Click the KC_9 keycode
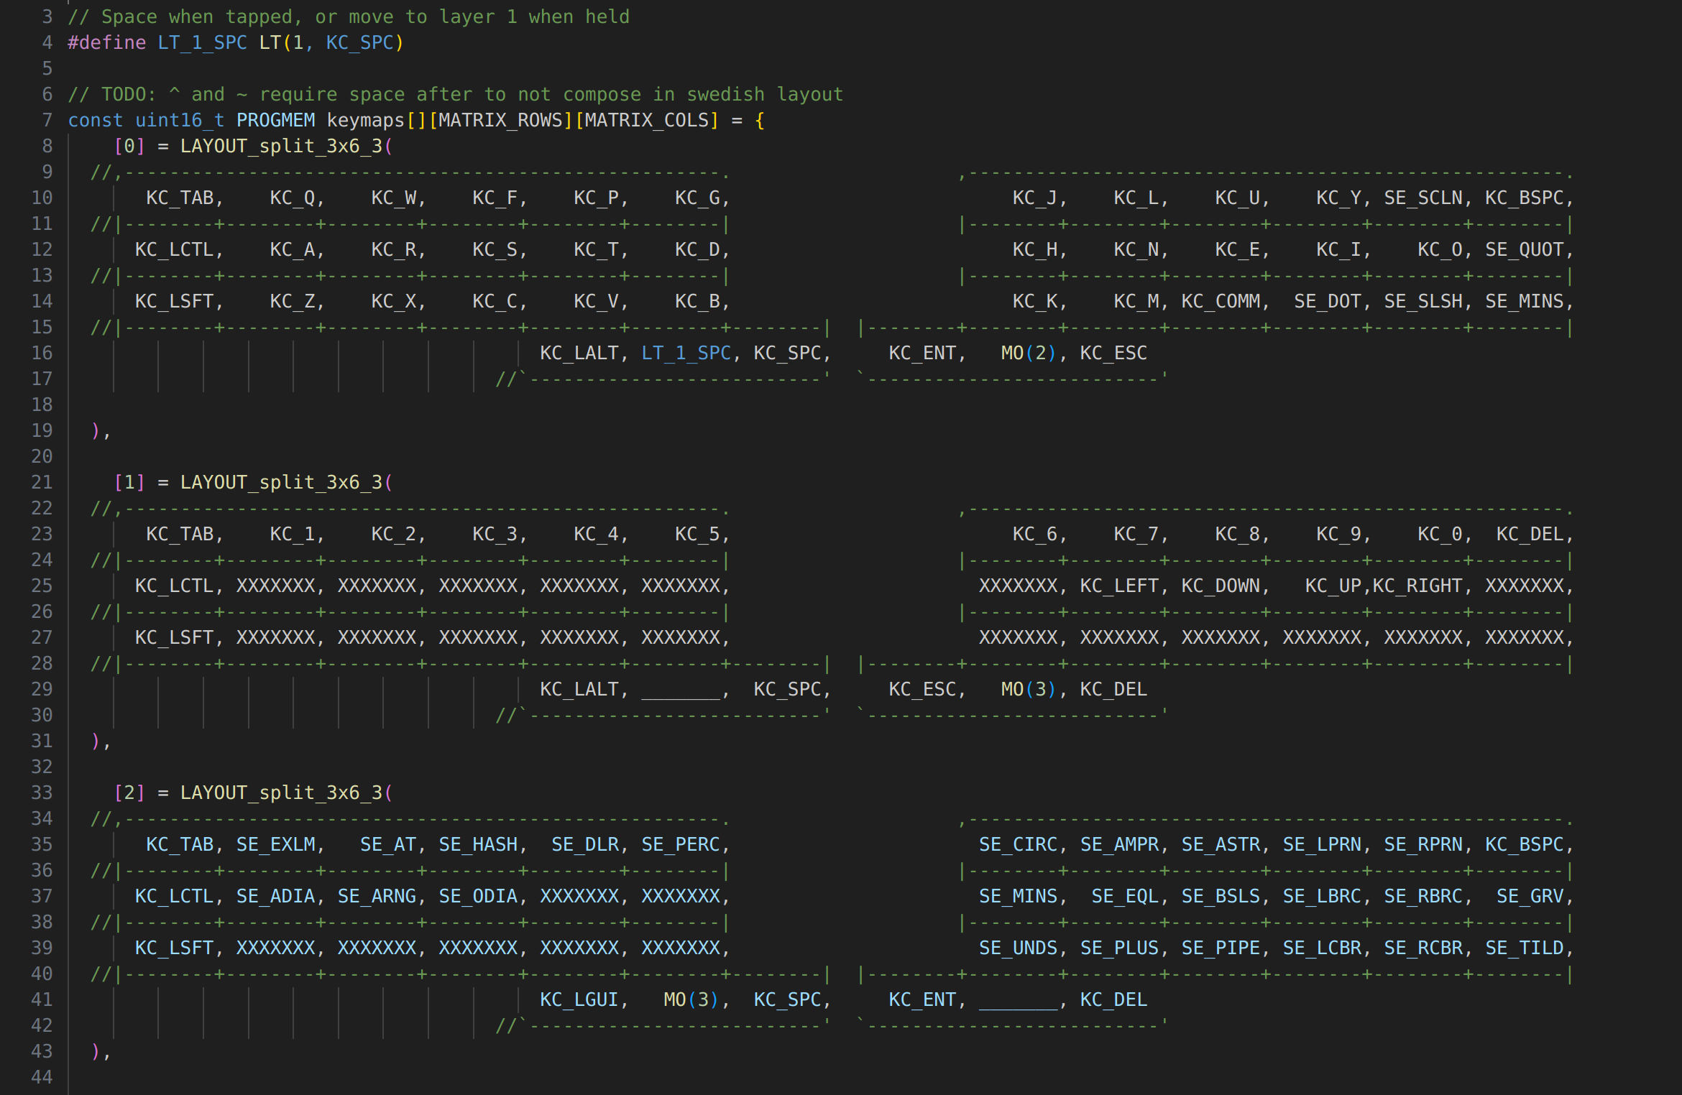 tap(1338, 534)
